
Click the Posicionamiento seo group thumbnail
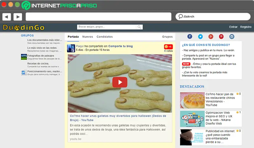pyautogui.click(x=24, y=73)
